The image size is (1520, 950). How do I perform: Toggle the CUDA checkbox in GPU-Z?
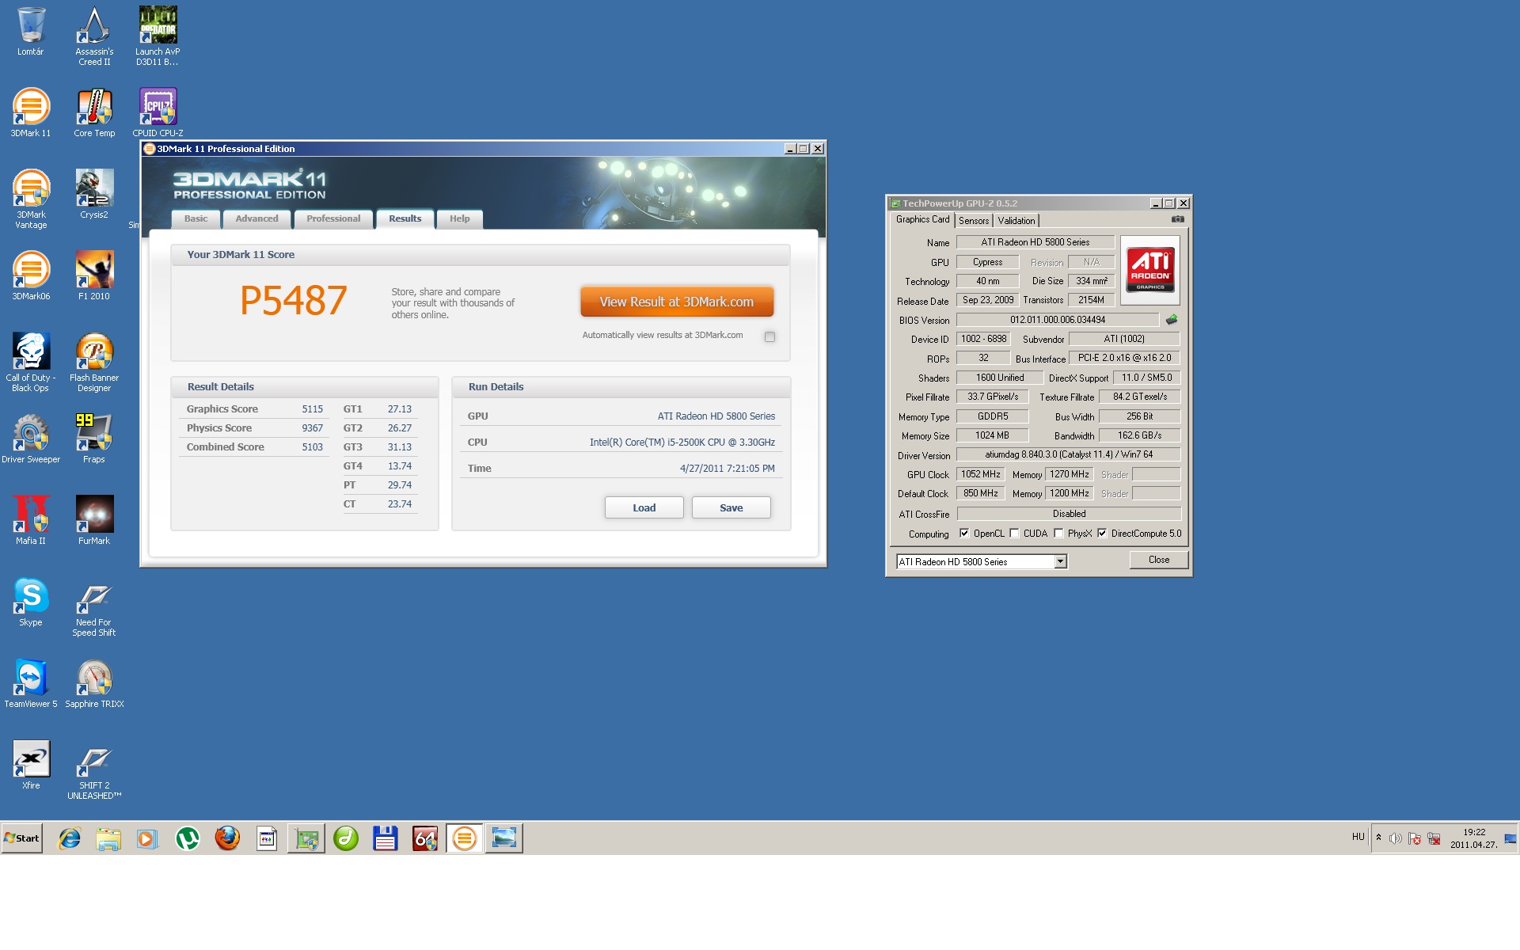[1014, 533]
